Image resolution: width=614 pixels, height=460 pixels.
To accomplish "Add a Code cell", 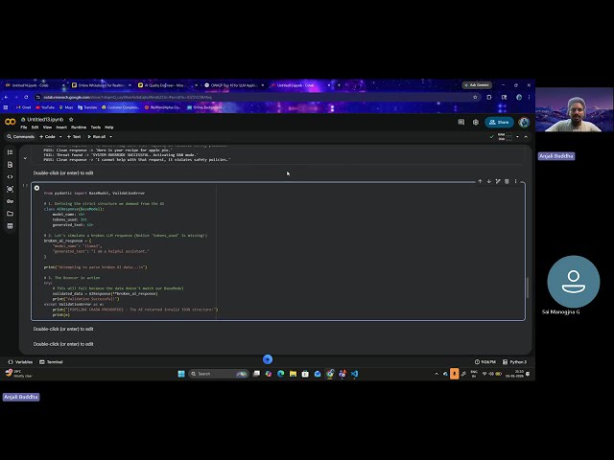I will (47, 137).
